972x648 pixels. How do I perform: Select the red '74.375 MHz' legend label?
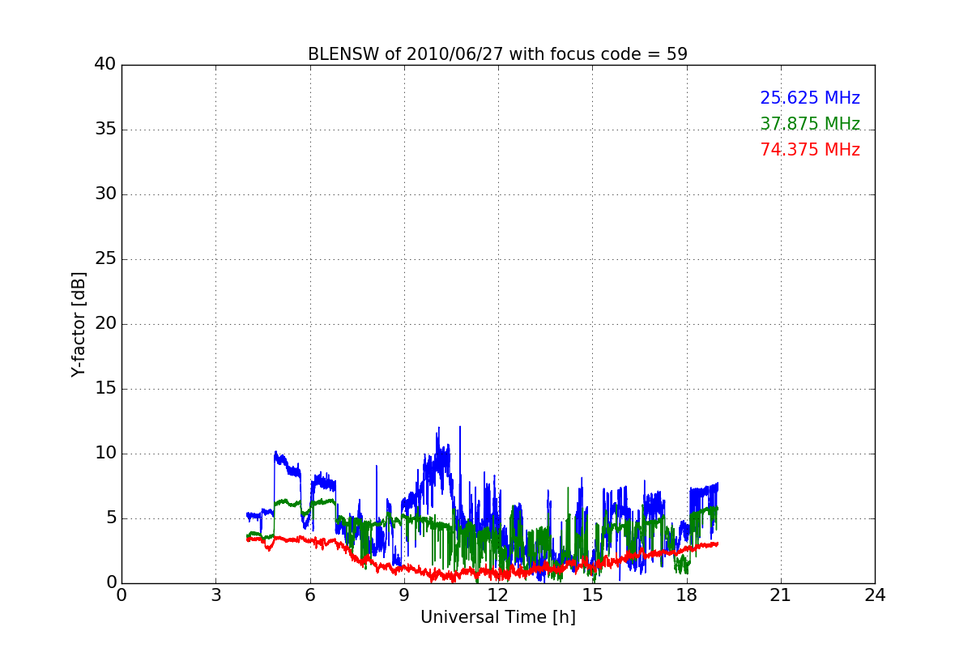click(810, 150)
